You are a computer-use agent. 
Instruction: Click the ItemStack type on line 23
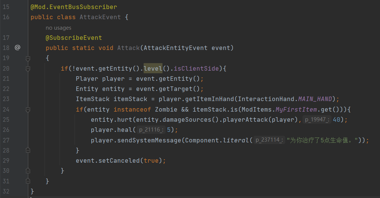coord(93,99)
